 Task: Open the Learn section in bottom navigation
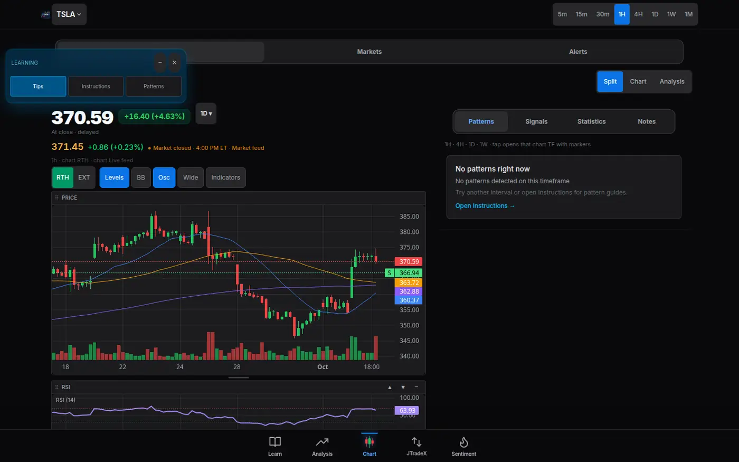pyautogui.click(x=275, y=446)
